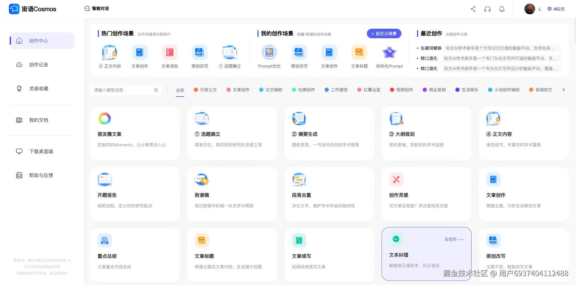576x285 pixels.
Task: Filter by 小说创作辅助 category
Action: (x=504, y=90)
